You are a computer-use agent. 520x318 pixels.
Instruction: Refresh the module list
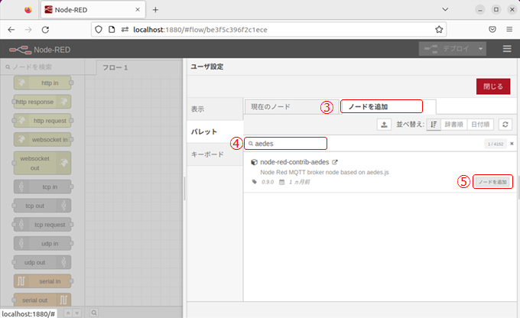[x=505, y=125]
